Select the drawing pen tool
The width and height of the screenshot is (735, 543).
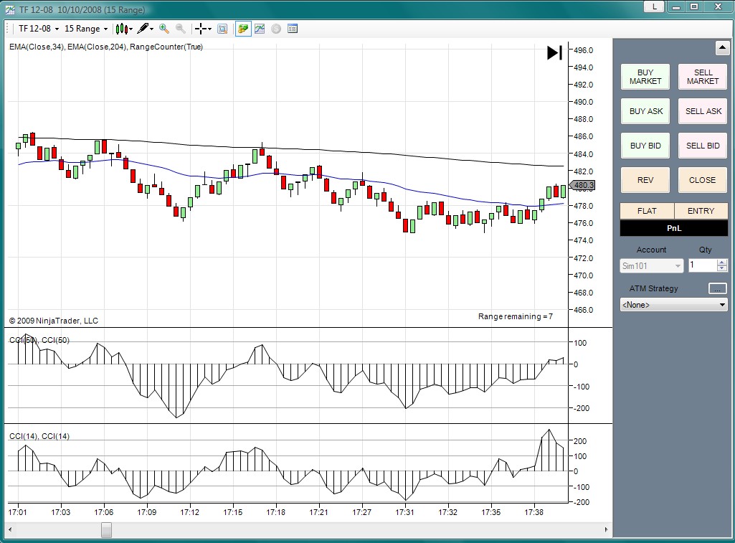[143, 29]
